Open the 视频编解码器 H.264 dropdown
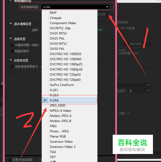This screenshot has height=162, width=161. 75,7
